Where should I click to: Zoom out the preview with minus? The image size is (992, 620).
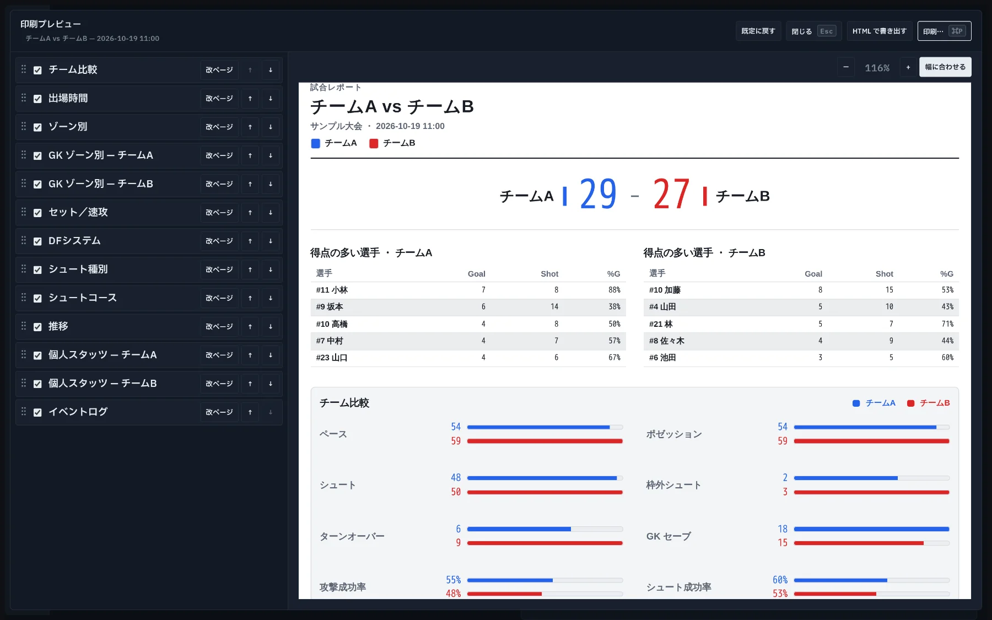click(x=846, y=67)
